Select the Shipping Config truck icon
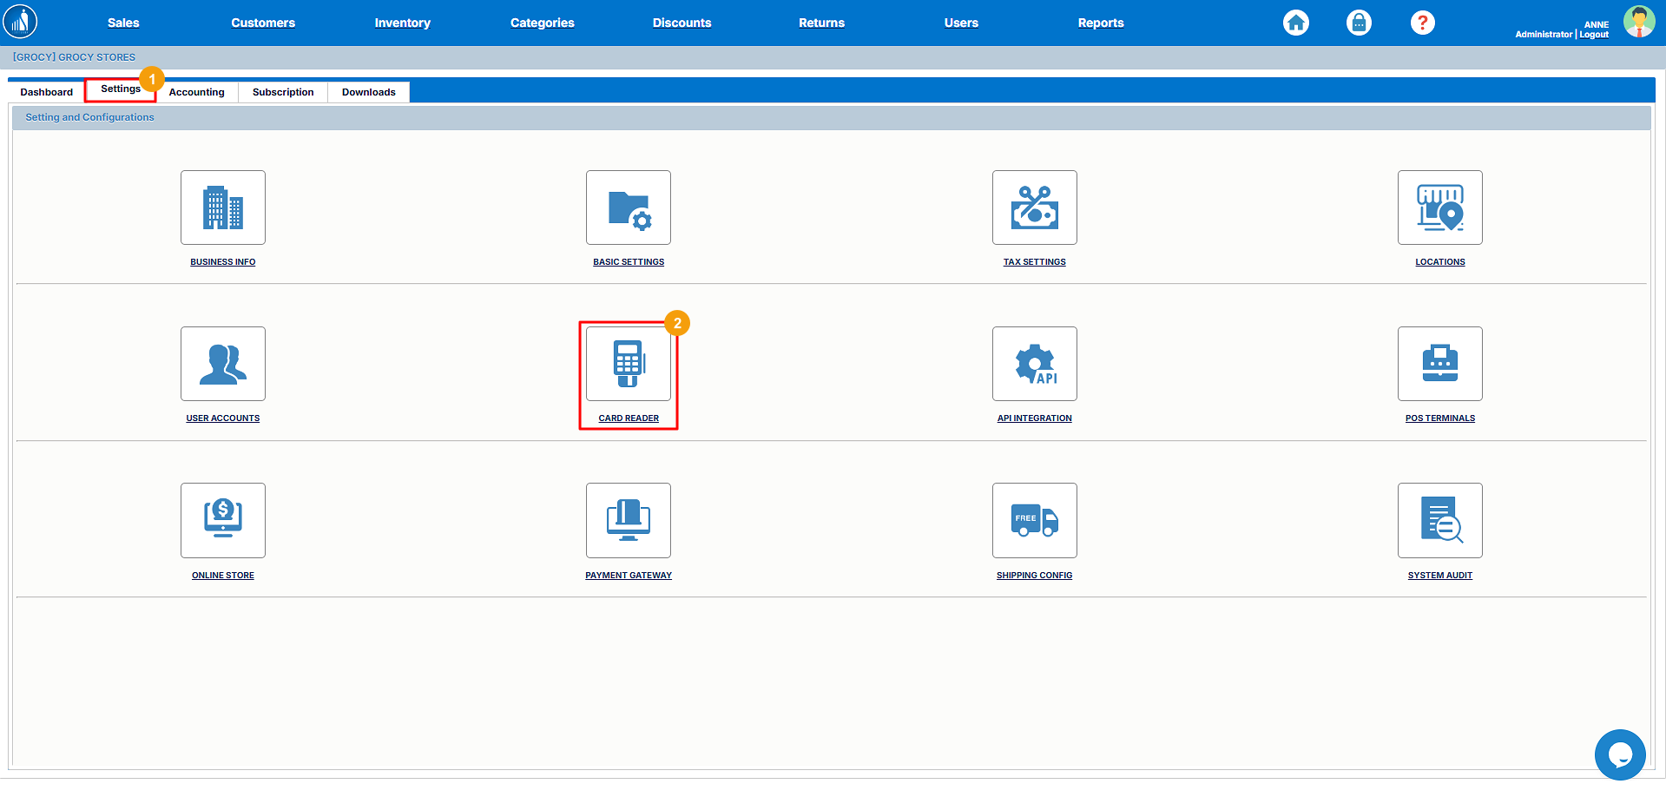 click(1034, 520)
